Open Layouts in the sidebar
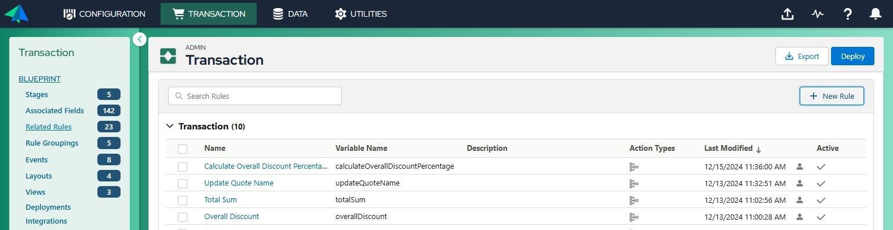893x230 pixels. click(39, 176)
